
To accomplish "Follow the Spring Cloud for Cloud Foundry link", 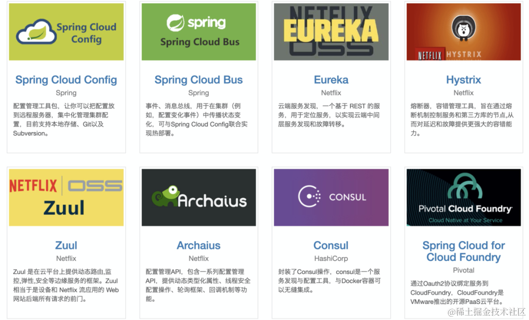I will (x=463, y=251).
